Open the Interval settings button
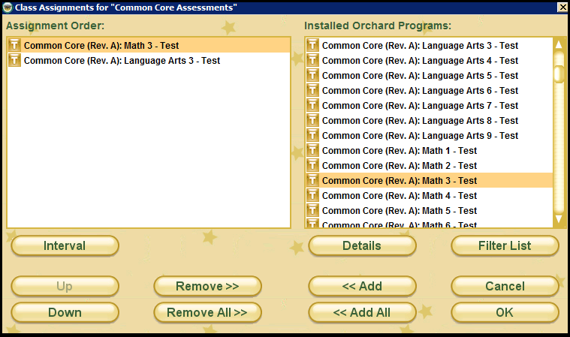This screenshot has height=337, width=570. 65,246
